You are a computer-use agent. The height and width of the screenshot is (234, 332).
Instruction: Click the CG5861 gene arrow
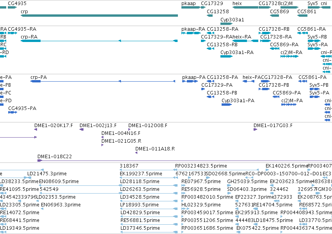click(x=302, y=16)
